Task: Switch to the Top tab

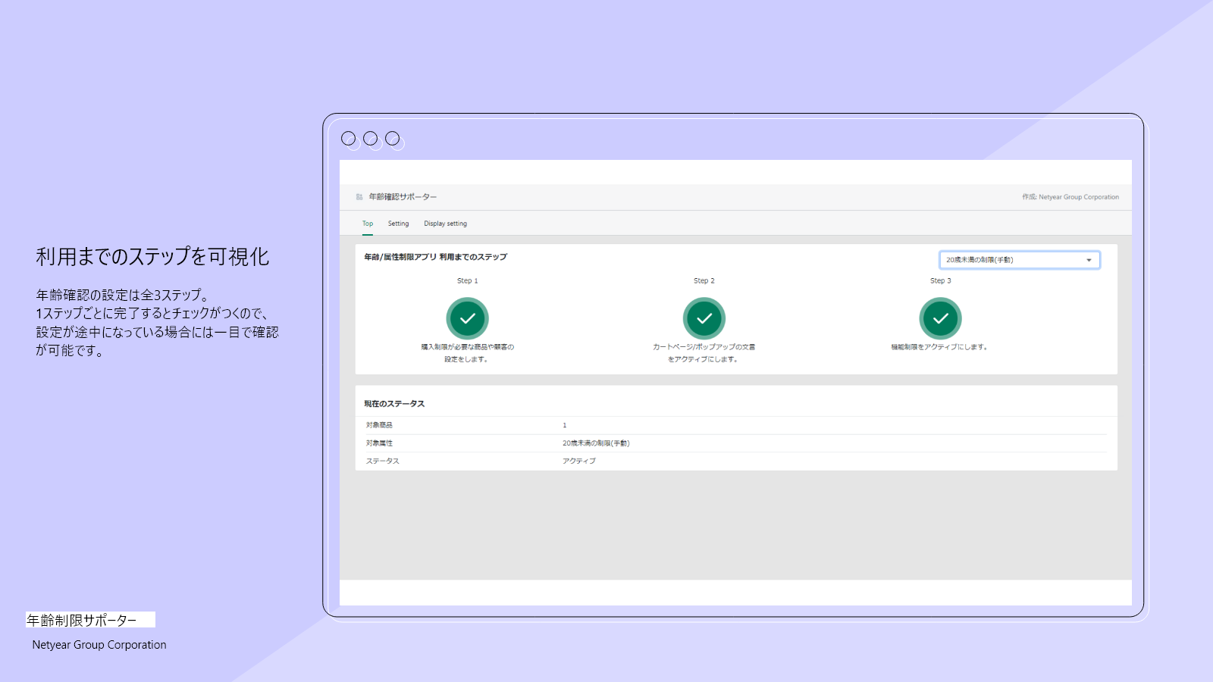Action: [x=368, y=224]
